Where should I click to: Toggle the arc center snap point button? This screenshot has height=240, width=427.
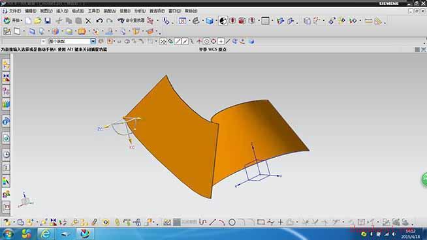click(x=206, y=41)
